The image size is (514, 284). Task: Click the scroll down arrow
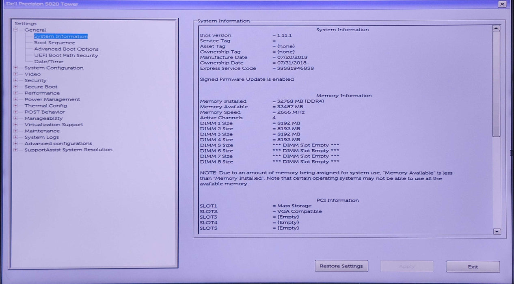pos(496,231)
